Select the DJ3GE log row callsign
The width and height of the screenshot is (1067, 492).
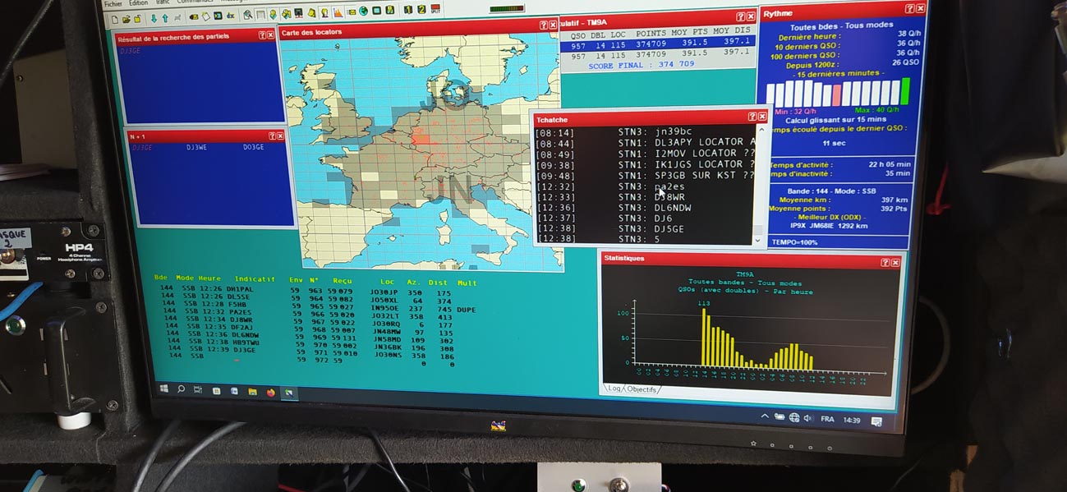tap(246, 351)
